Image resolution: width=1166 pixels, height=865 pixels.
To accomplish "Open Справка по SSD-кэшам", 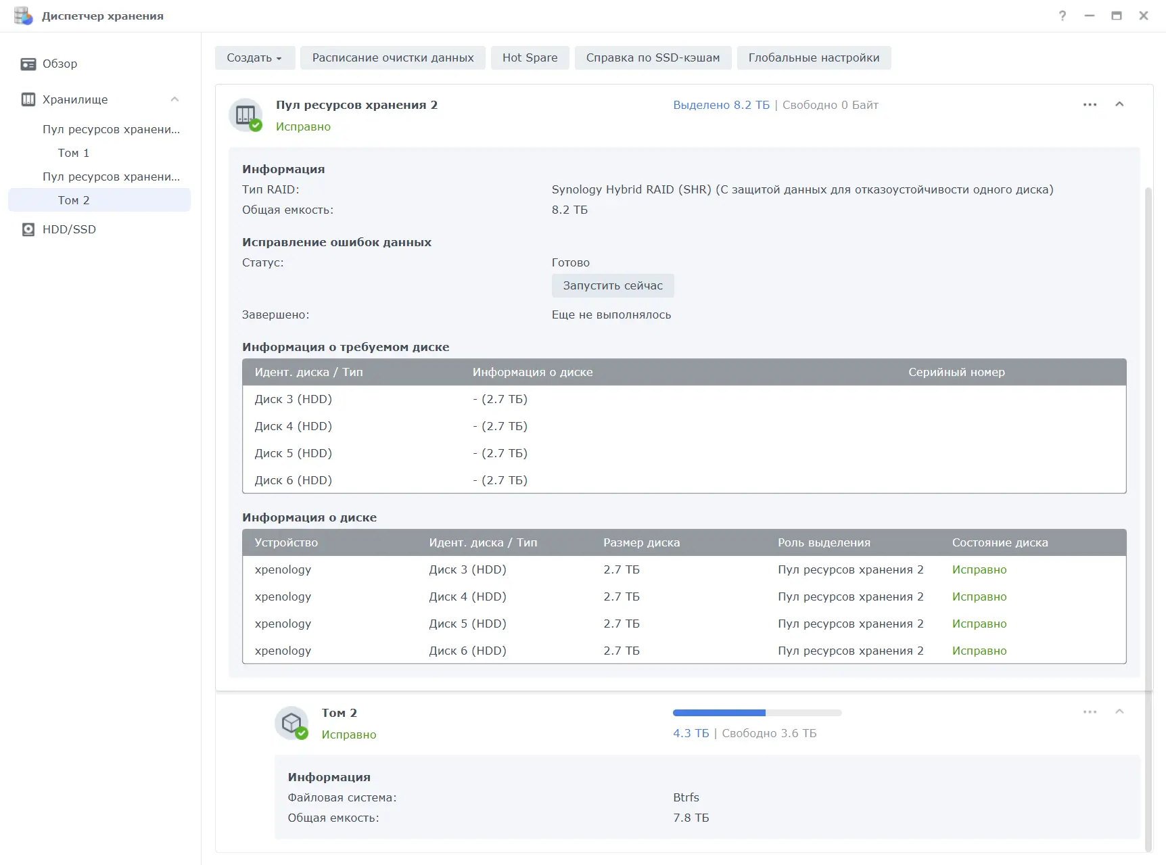I will tap(653, 57).
